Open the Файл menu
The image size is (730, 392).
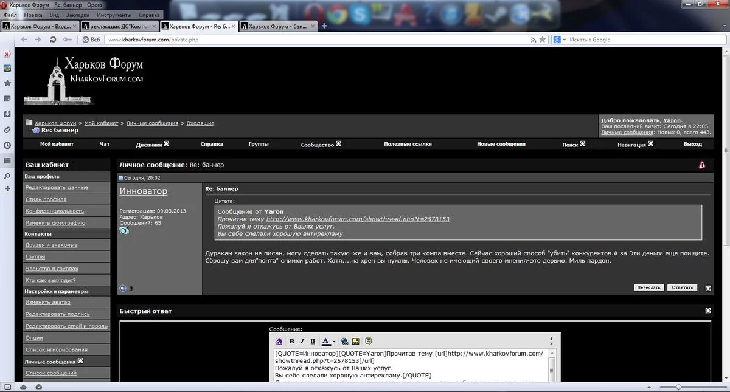(x=10, y=15)
